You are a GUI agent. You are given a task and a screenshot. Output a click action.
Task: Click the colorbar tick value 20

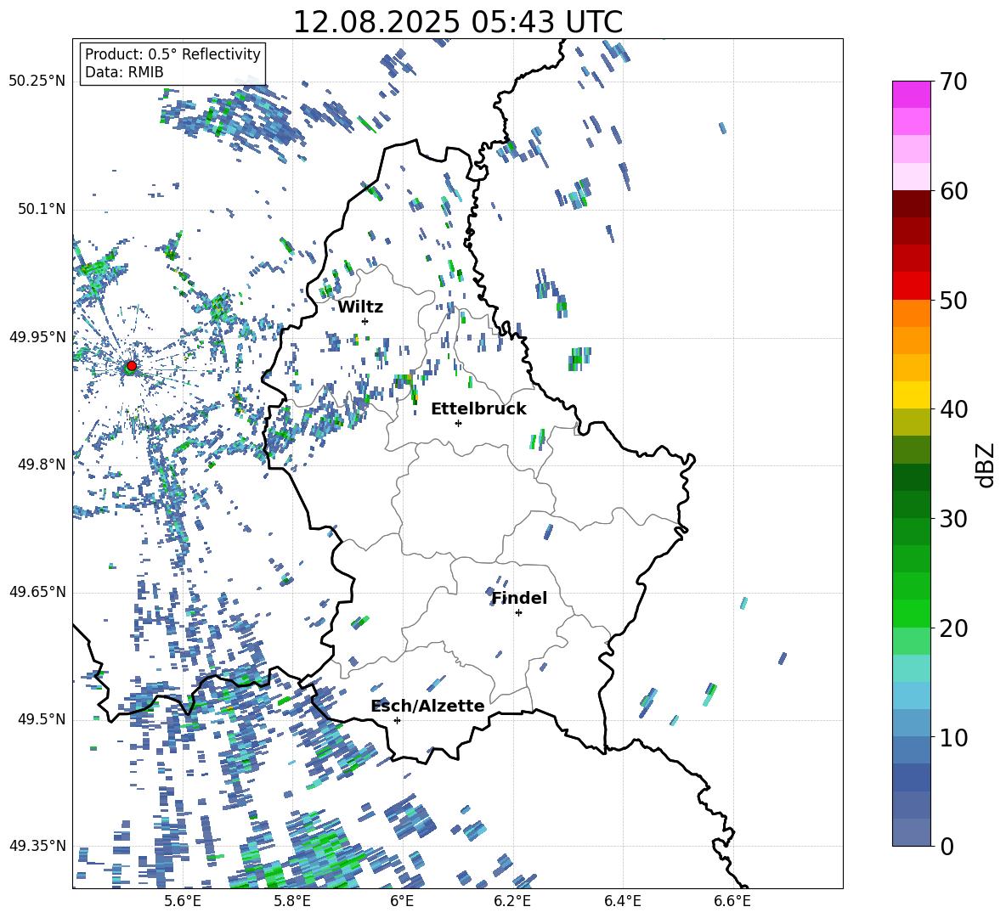pos(953,628)
